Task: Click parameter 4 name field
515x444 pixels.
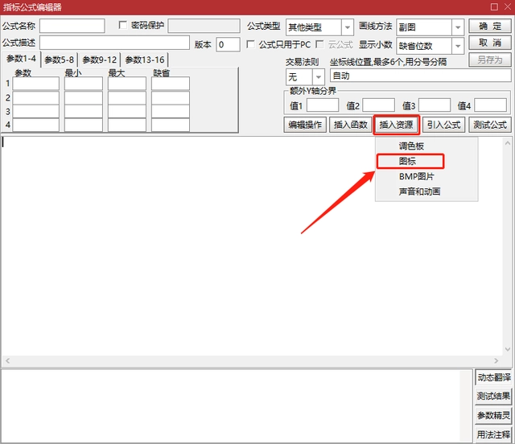Action: tap(35, 125)
